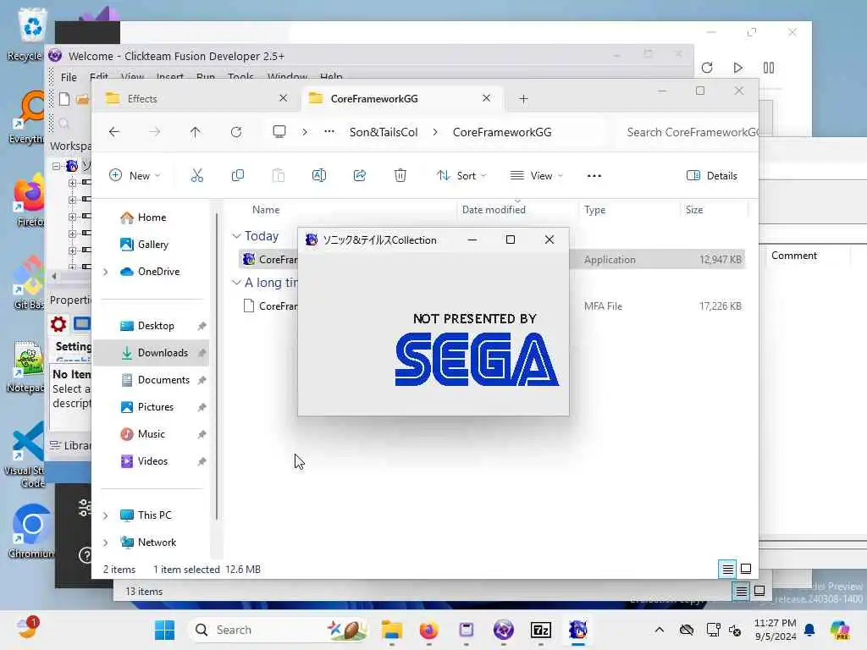Open the File menu in Clickteam Fusion
Image resolution: width=867 pixels, height=650 pixels.
pos(69,77)
